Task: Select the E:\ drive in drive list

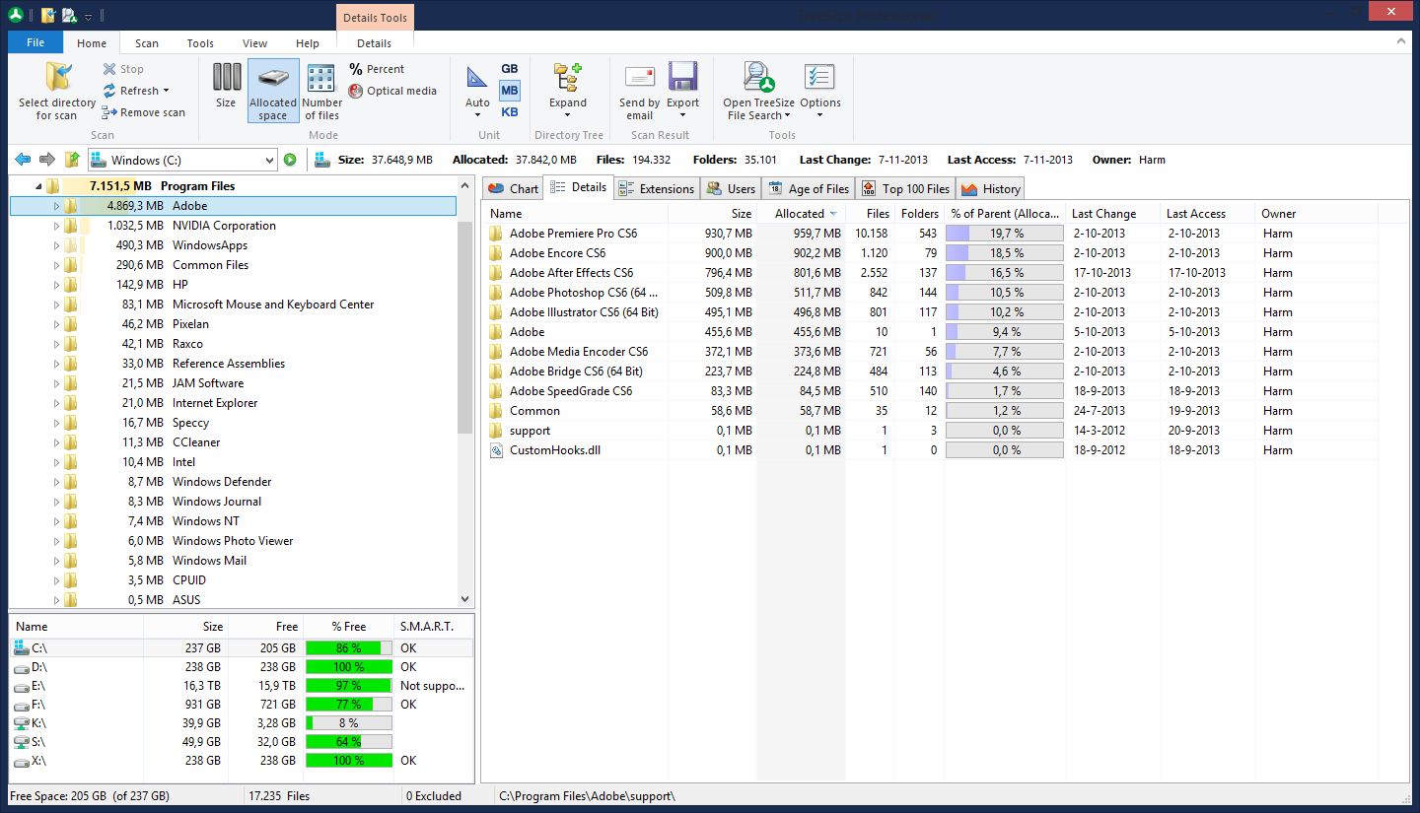Action: coord(242,686)
